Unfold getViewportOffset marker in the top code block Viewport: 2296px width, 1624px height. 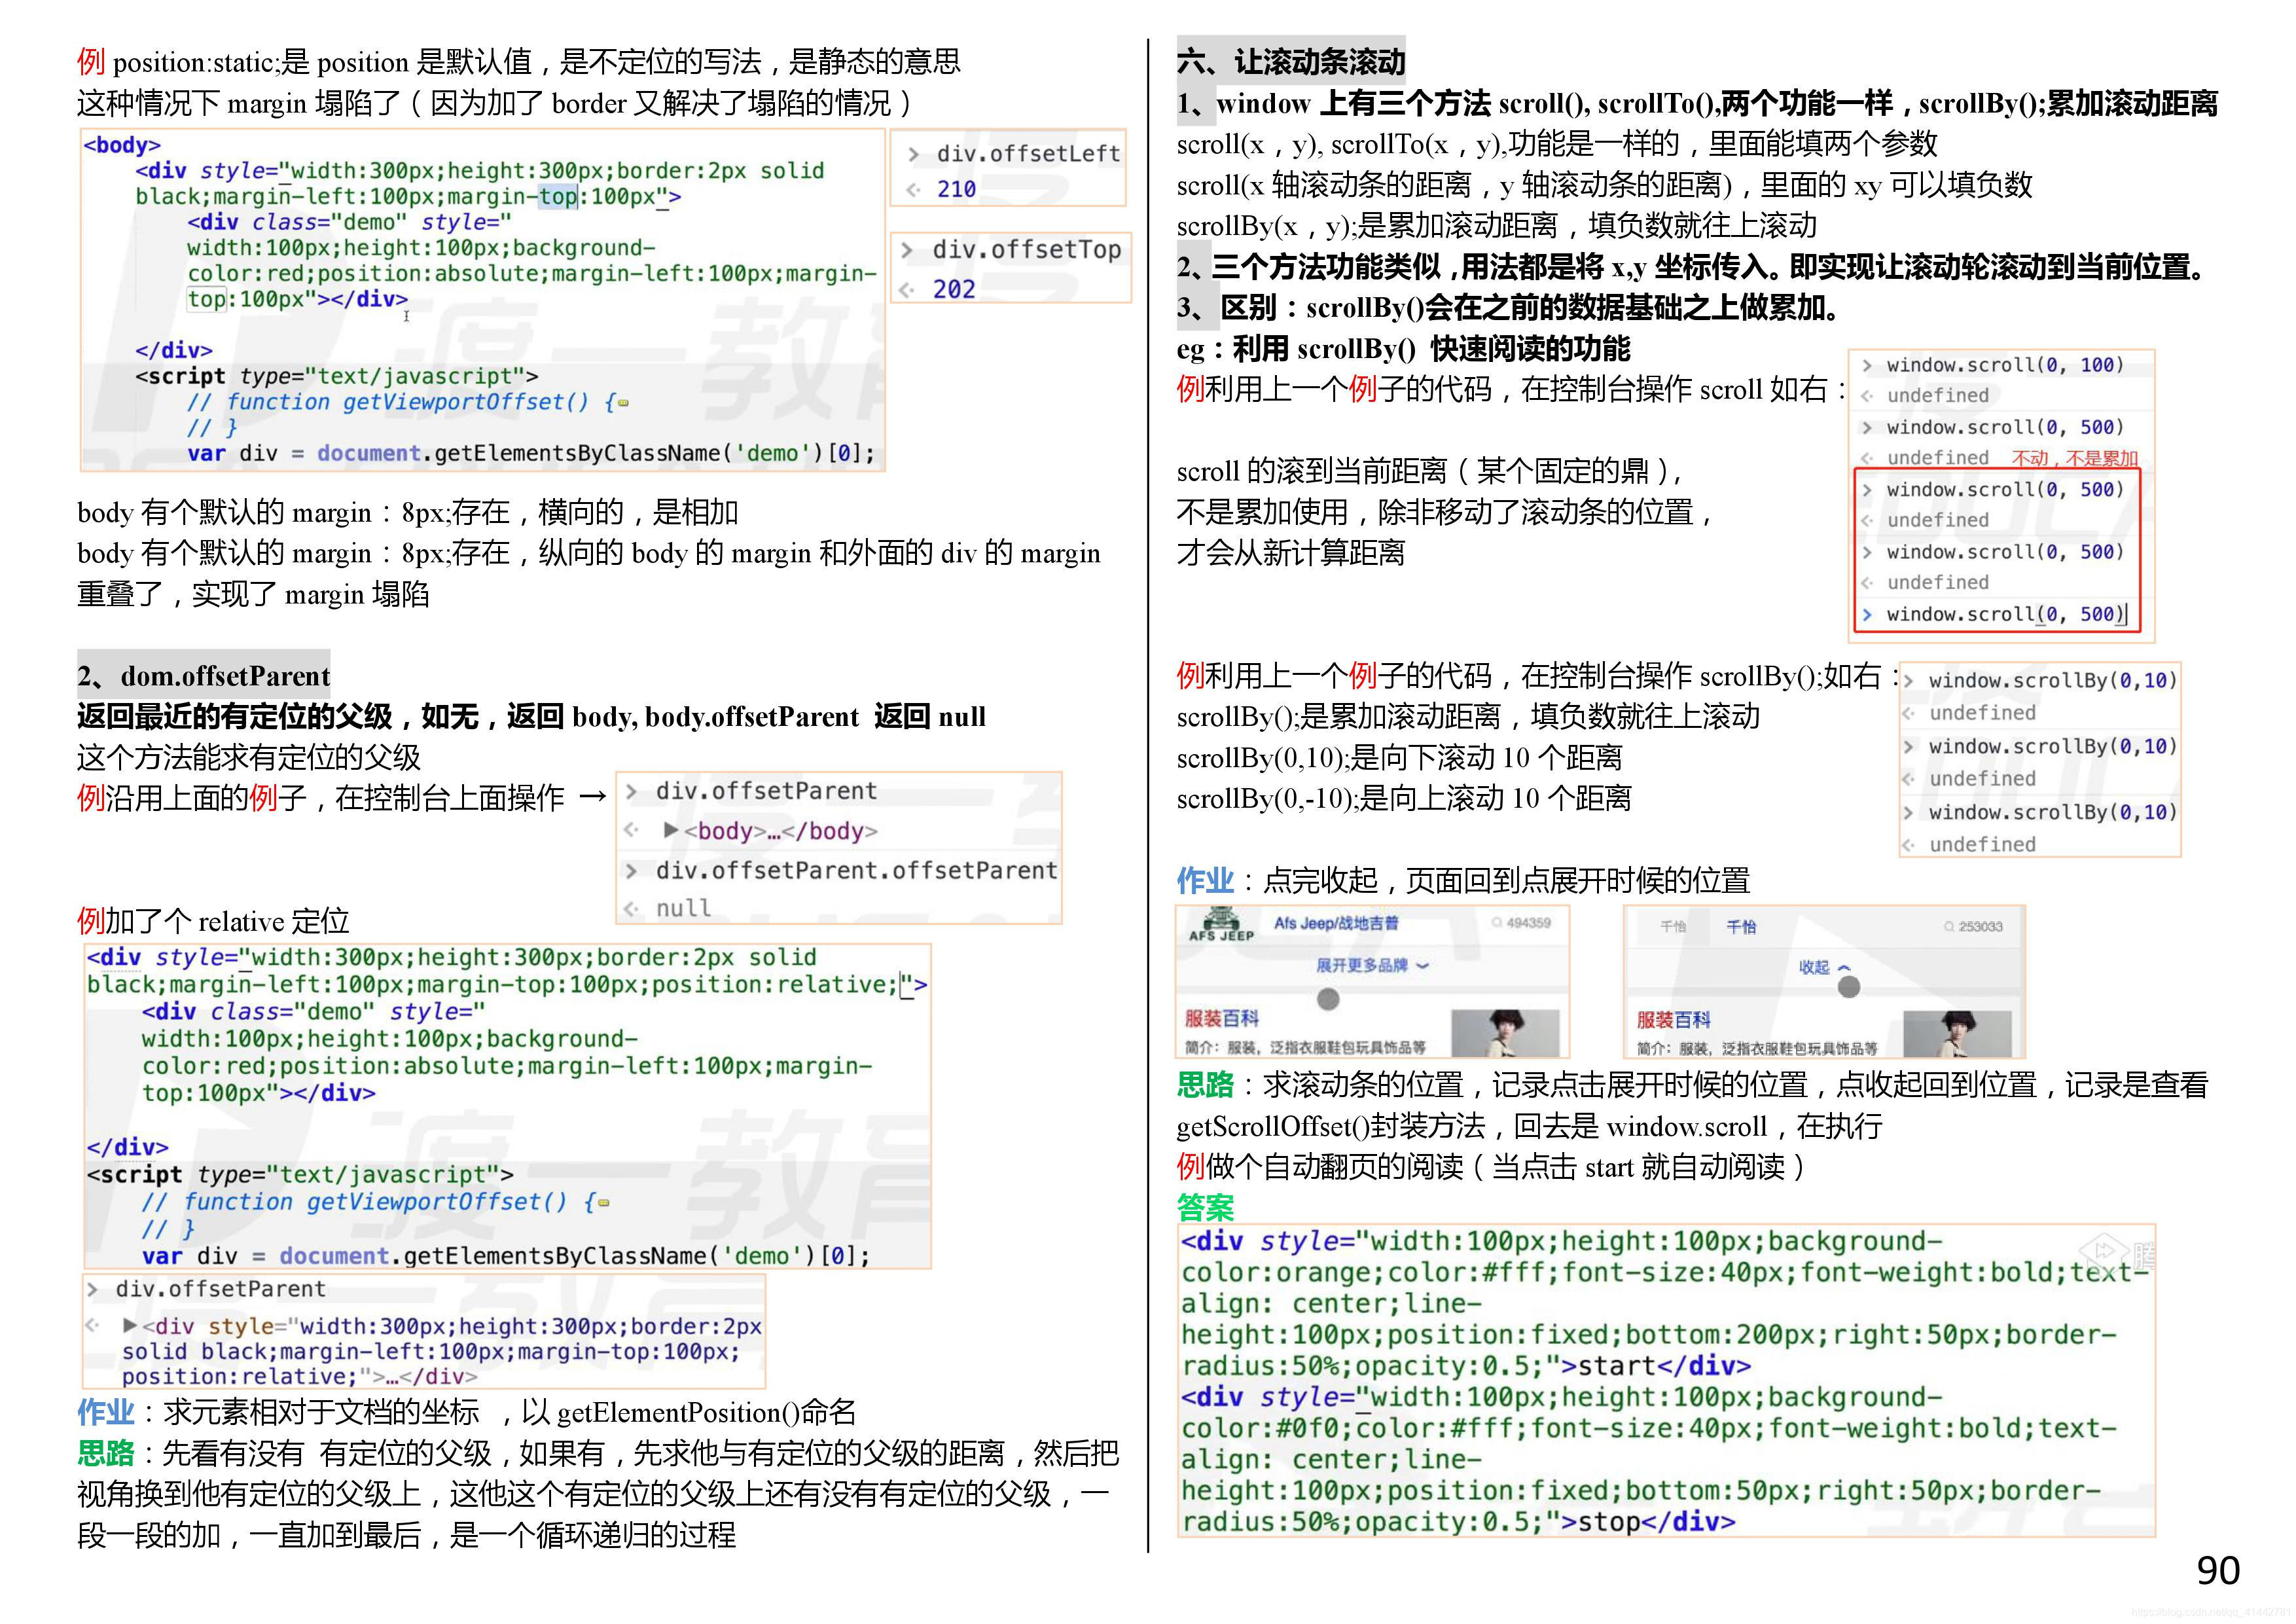[623, 403]
